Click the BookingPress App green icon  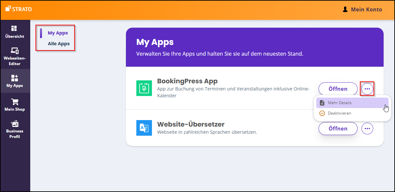(x=144, y=88)
